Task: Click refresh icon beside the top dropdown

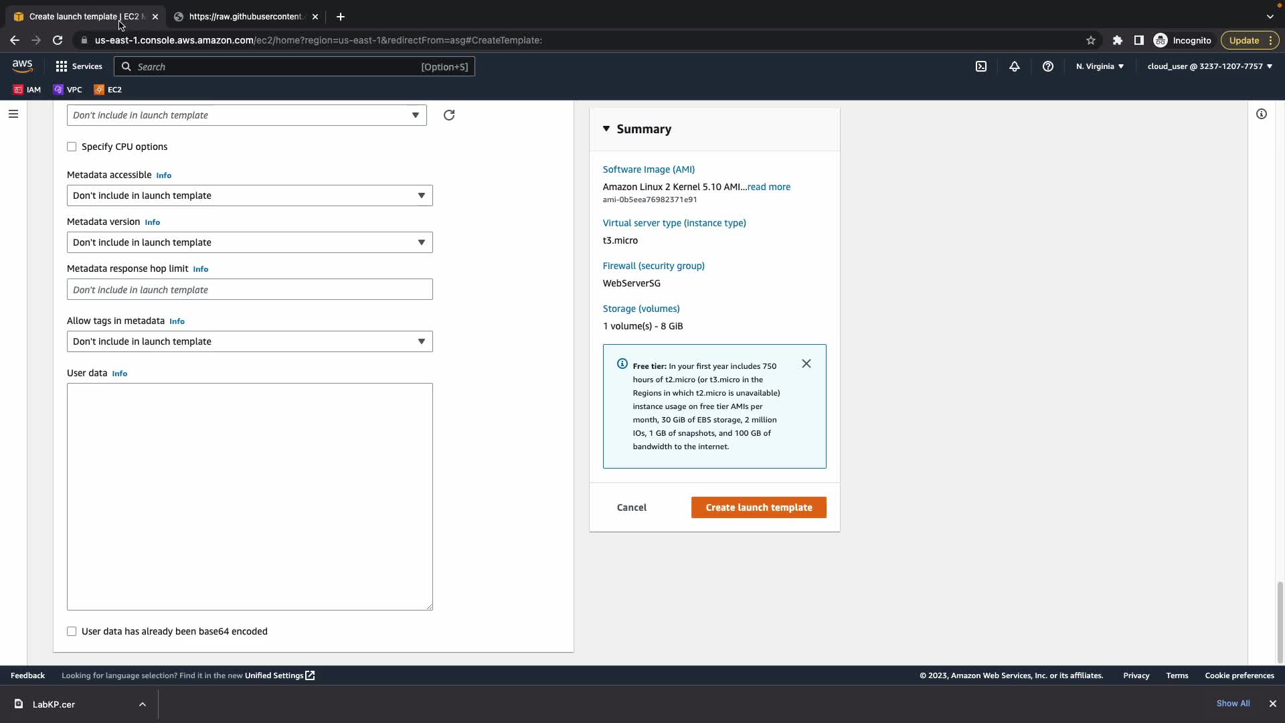Action: coord(449,115)
